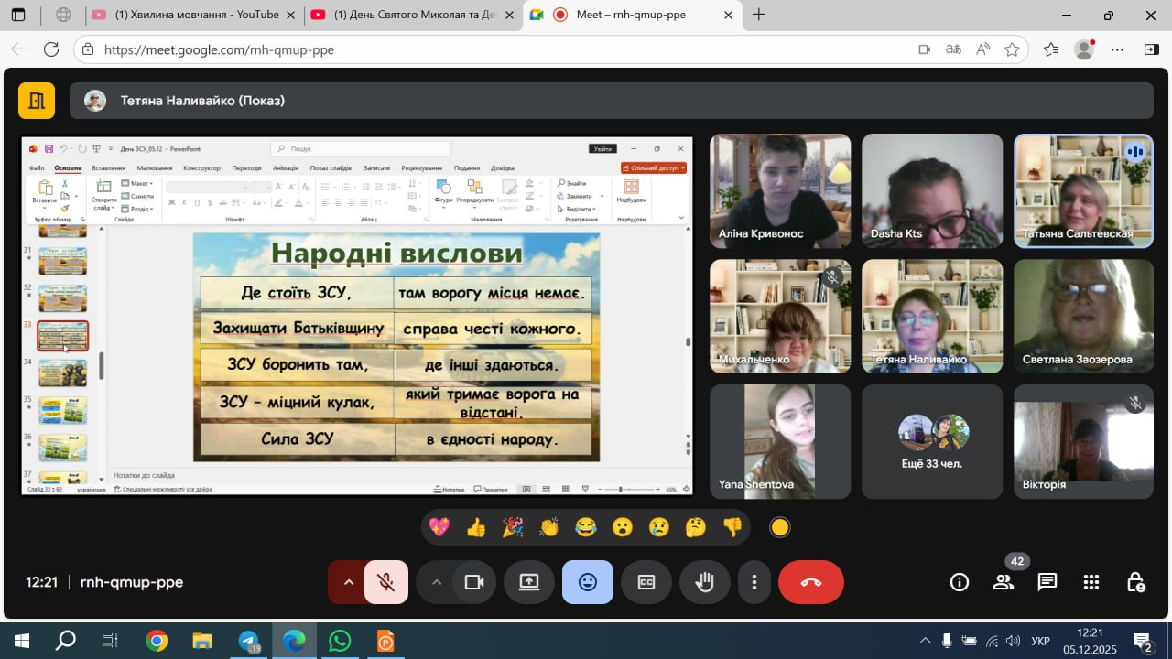The height and width of the screenshot is (659, 1172).
Task: Click the 'Ещё 33 чел.' participants tile
Action: [x=931, y=441]
